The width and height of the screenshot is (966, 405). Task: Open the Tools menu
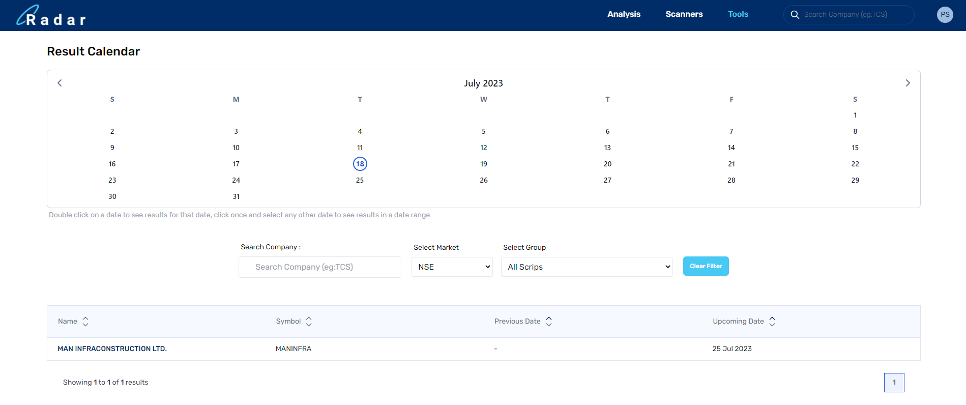[738, 14]
